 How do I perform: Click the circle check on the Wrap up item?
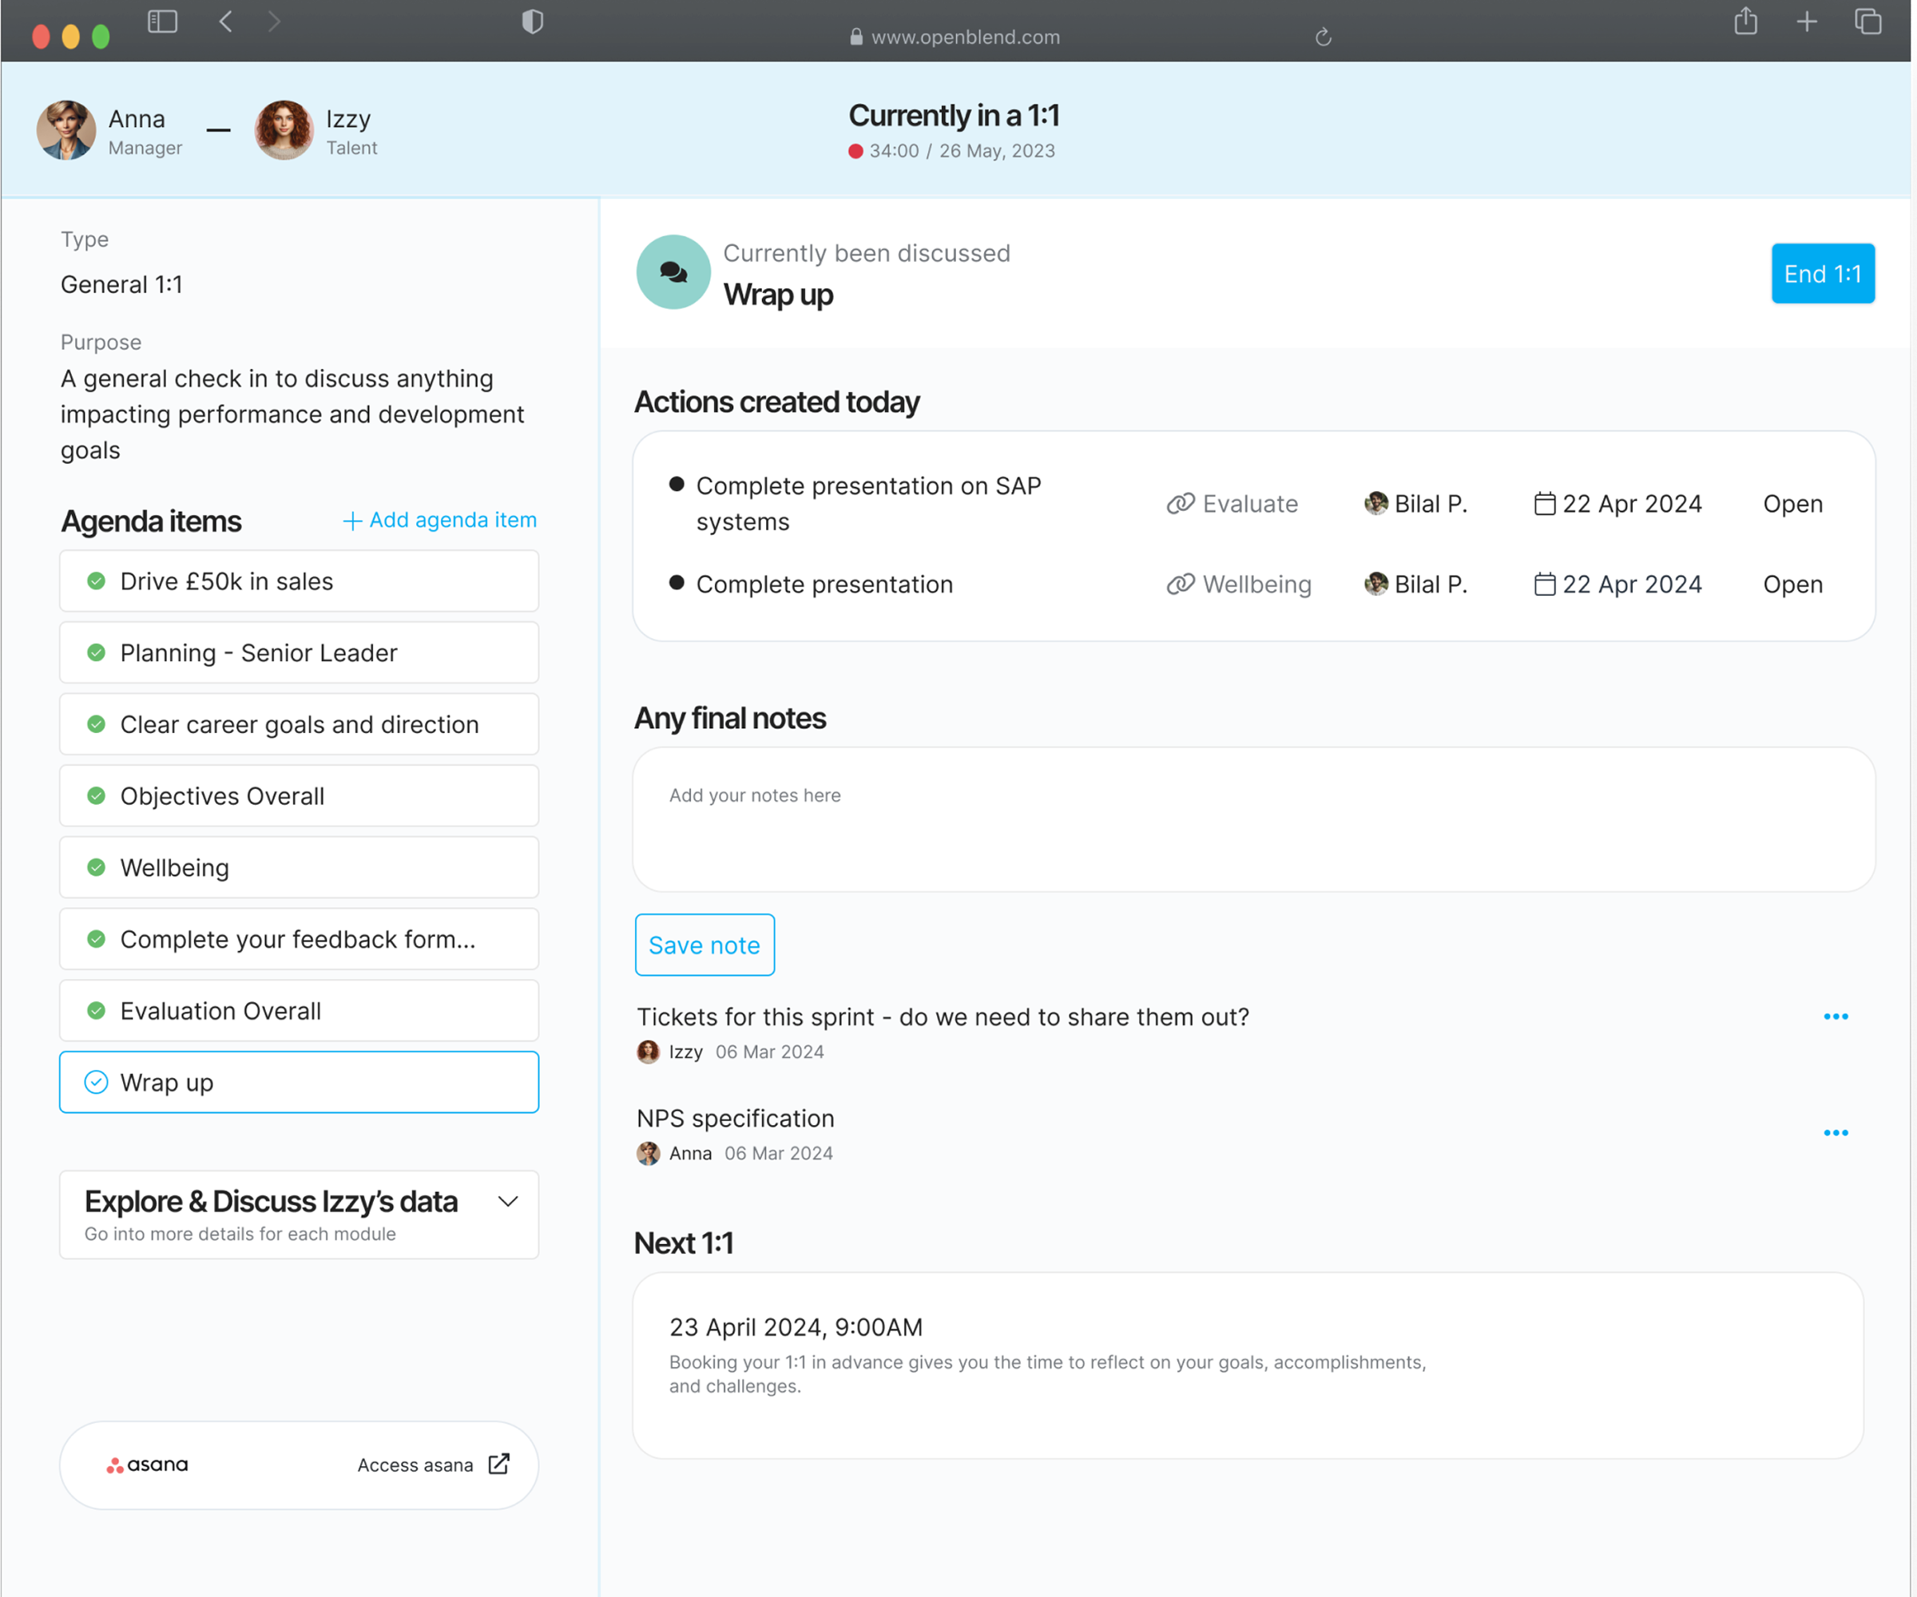tap(96, 1082)
